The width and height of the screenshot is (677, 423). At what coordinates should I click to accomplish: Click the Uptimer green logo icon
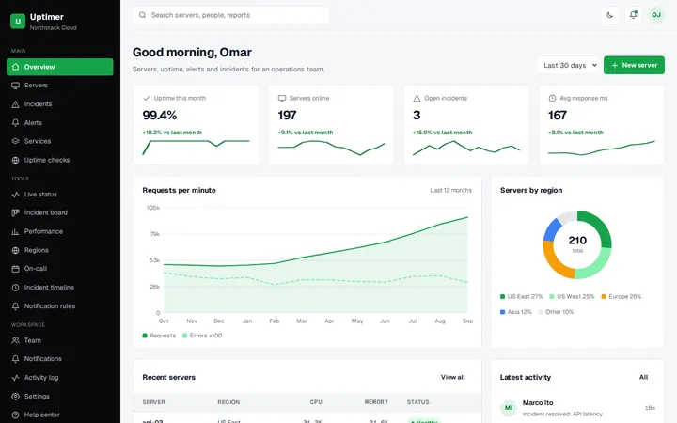(x=18, y=21)
